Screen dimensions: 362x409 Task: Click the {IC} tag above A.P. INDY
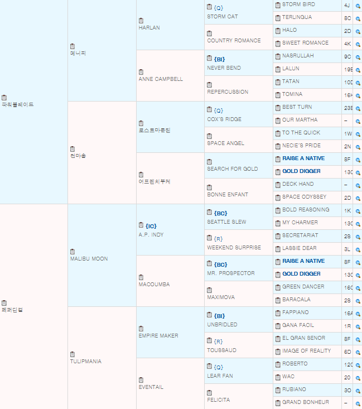coord(151,226)
